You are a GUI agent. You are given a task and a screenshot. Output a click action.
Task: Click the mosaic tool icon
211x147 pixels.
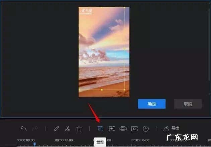click(123, 128)
